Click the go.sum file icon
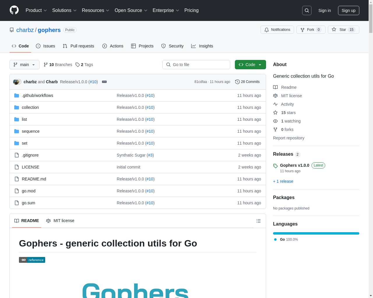Image resolution: width=373 pixels, height=298 pixels. point(17,203)
